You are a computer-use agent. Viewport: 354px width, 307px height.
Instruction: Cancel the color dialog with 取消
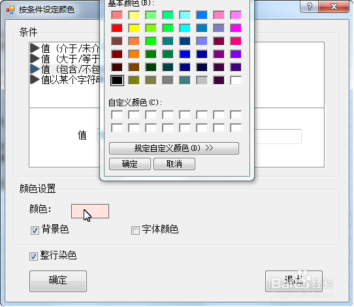(174, 164)
